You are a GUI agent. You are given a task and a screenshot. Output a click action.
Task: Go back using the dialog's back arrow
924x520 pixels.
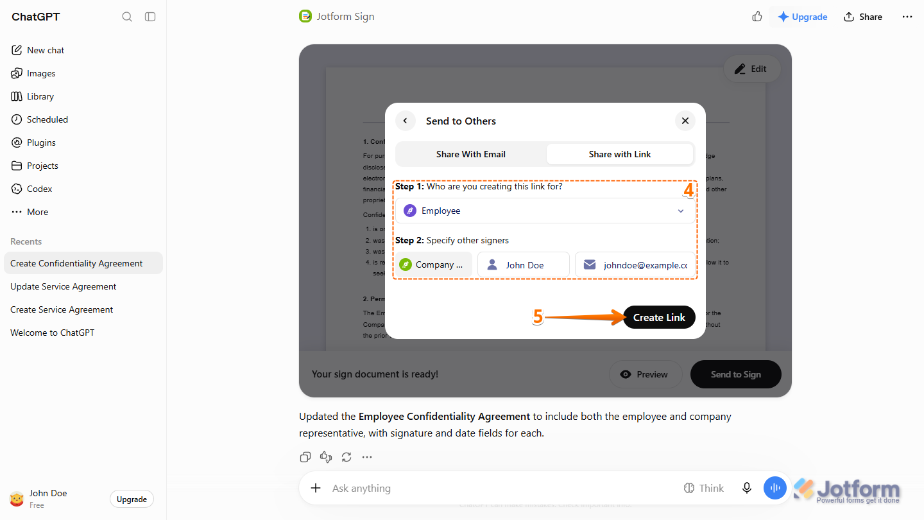[x=406, y=121]
